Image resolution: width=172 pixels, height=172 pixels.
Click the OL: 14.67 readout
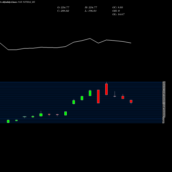point(118,14)
